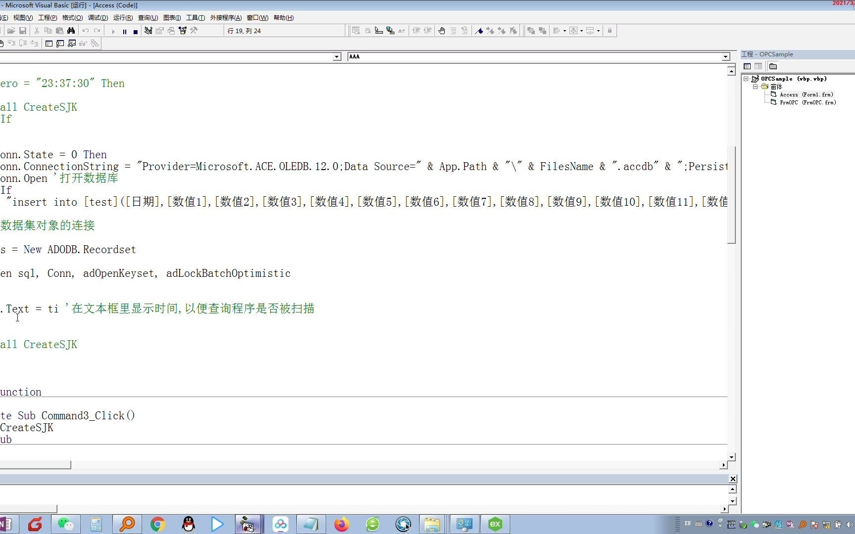Click the Watch Window debug icon
855x534 pixels.
[72, 44]
